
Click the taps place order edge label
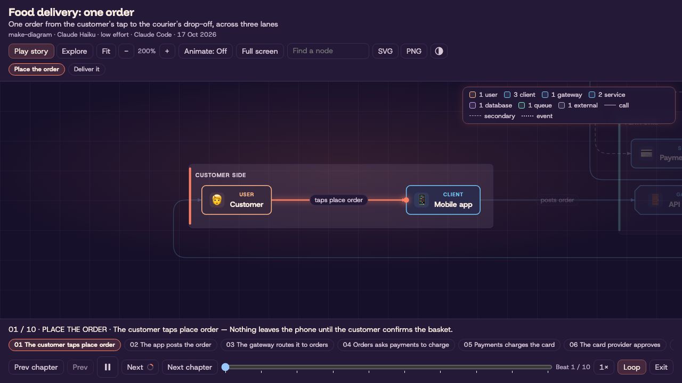point(339,200)
